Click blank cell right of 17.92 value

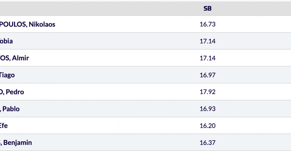tap(256, 92)
